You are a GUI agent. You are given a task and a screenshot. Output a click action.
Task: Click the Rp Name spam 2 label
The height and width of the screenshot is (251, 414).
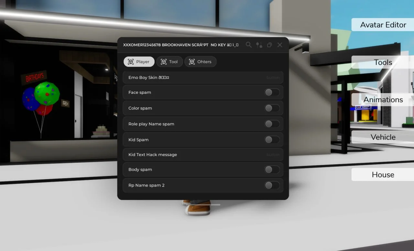147,185
